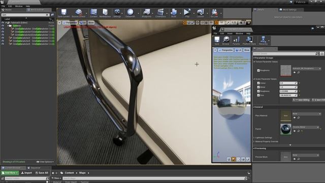Click the Show button in main viewport
The image size is (325, 183).
click(x=91, y=22)
